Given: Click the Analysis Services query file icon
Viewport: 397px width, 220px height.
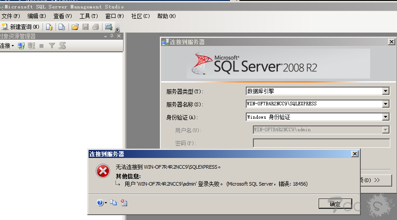Looking at the screenshot, I should tap(61, 27).
